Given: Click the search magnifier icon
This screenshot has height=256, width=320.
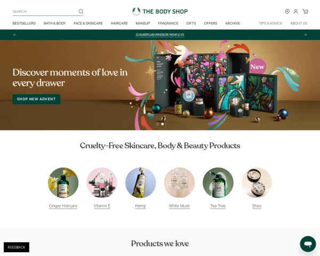Looking at the screenshot, I should 81,11.
